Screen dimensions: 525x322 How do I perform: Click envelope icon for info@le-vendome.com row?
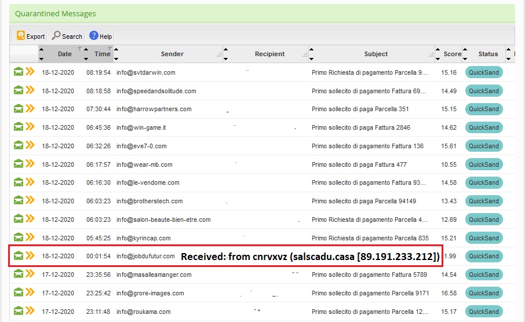point(19,182)
